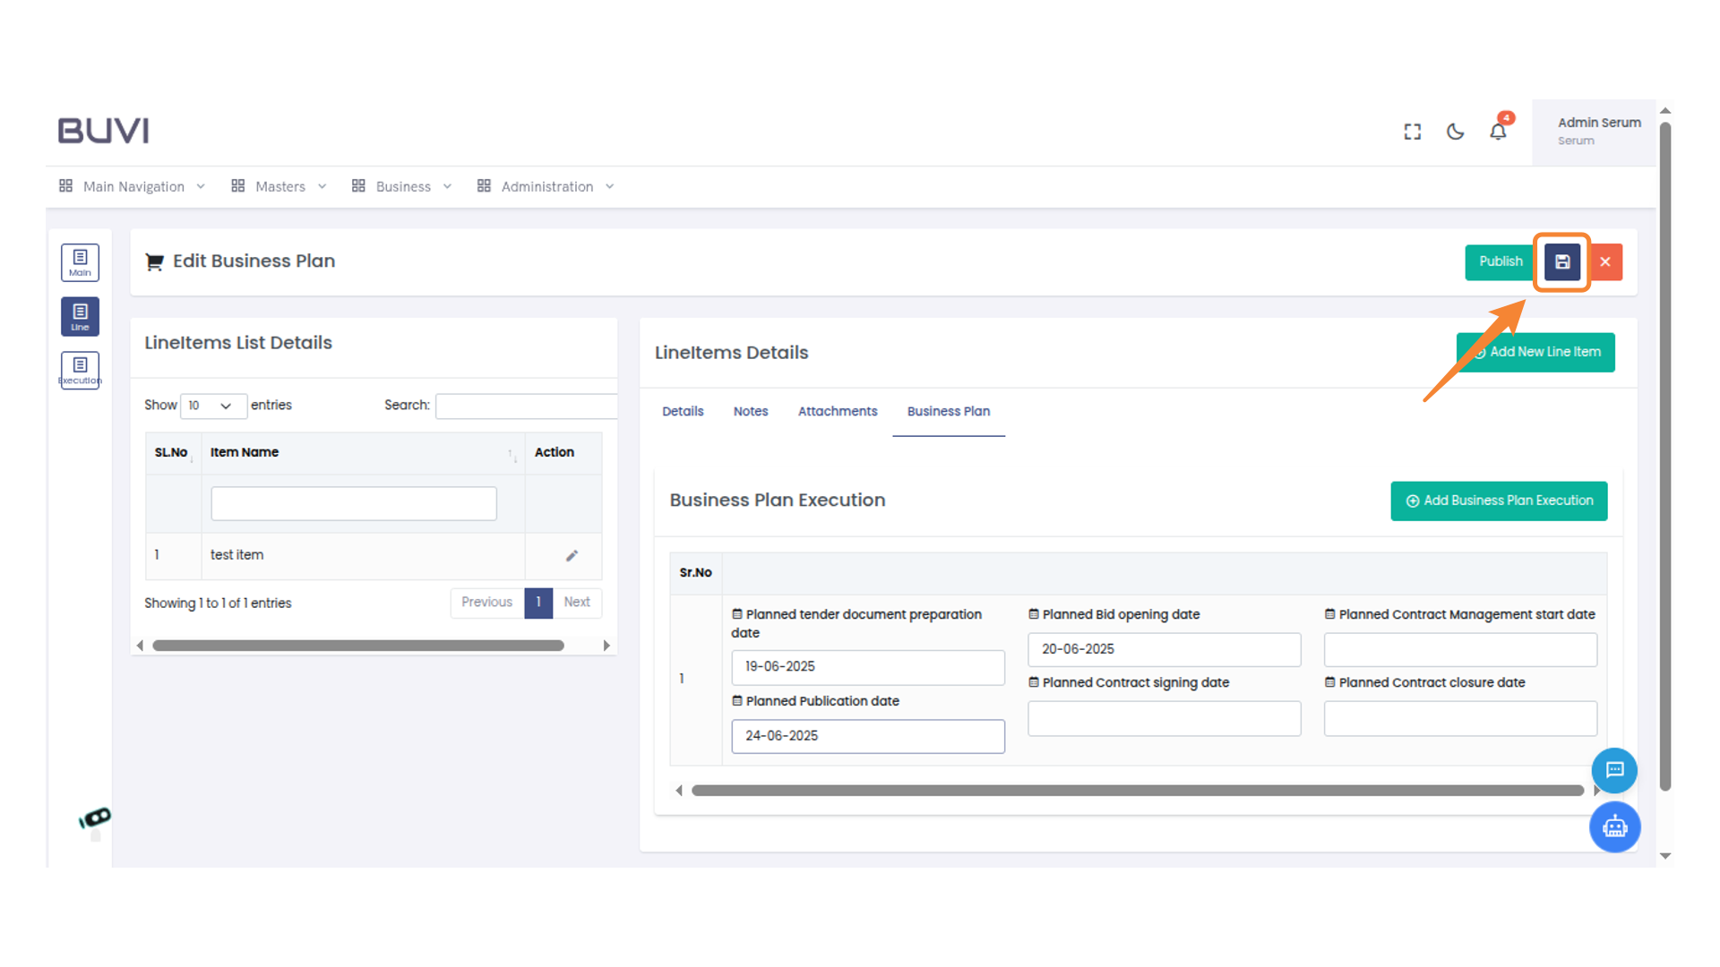This screenshot has height=967, width=1720.
Task: Enter fullscreen with the expand icon
Action: [1412, 132]
